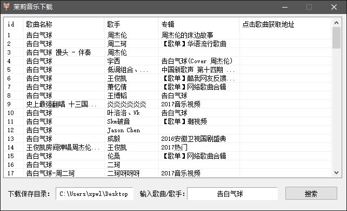Click singer 二珂呀呀呀 in row 17
347x211 pixels.
[x=123, y=173]
